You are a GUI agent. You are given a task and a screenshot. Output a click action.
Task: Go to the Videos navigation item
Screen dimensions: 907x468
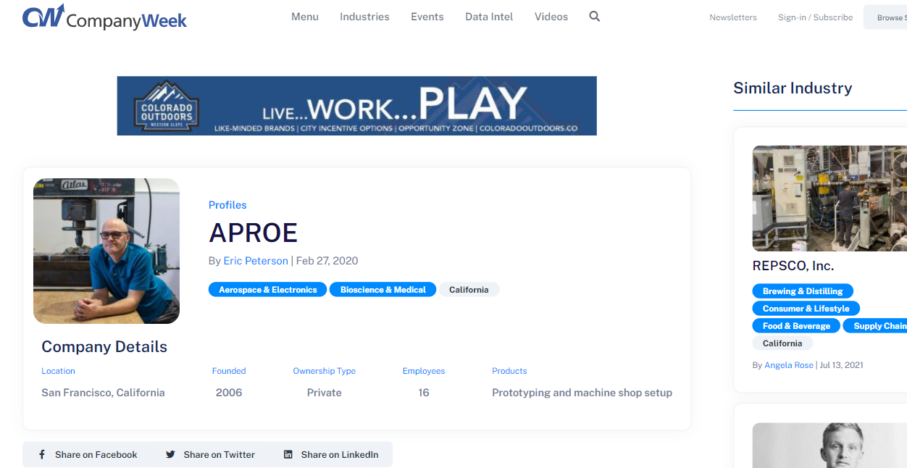point(551,17)
